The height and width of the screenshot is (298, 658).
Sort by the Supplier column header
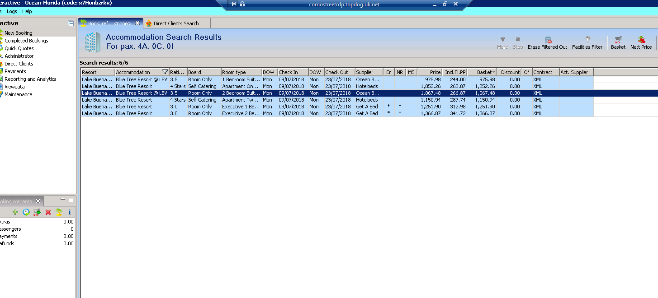coord(369,72)
